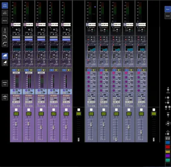Viewport: 171px width, 167px height.
Task: Toggle white select square on purple SNR VERB strip
Action: (16, 110)
